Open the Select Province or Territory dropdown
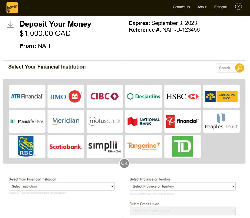This screenshot has width=250, height=218. [182, 186]
